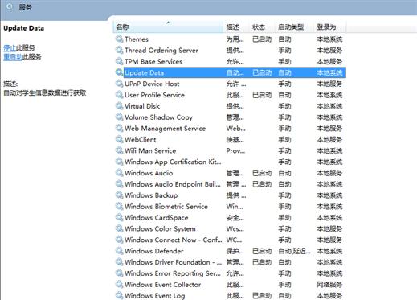Select the icon for Volume Shadow Copy
The width and height of the screenshot is (417, 300).
click(x=119, y=117)
